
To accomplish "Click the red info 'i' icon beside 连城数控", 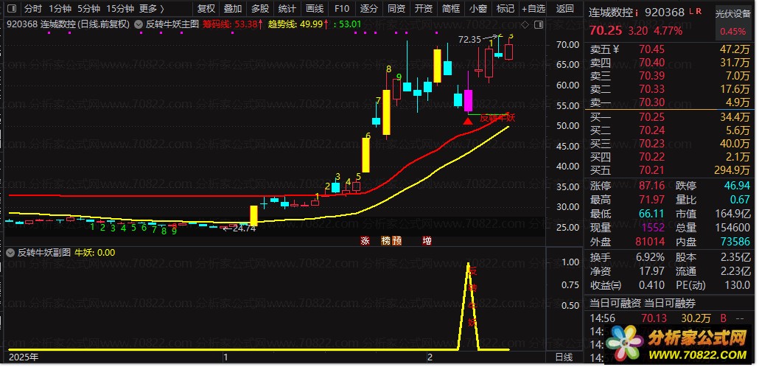I will 636,13.
